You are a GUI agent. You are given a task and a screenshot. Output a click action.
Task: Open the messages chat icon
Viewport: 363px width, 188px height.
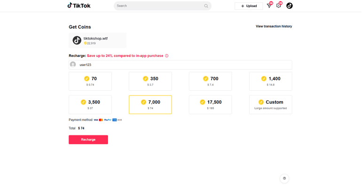pos(279,6)
